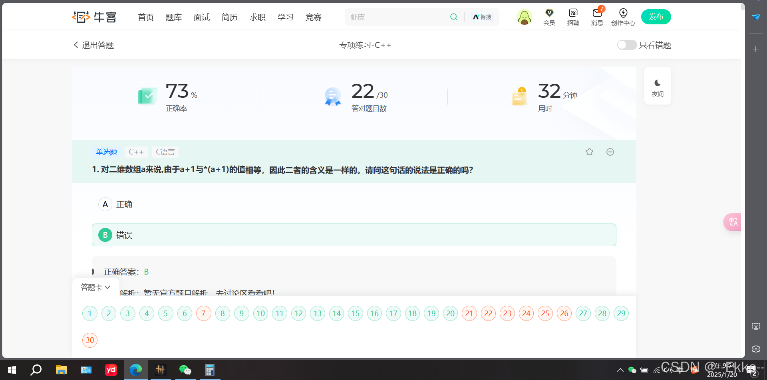Jump to wrong question 26
Screen dimensions: 767x380
[564, 313]
